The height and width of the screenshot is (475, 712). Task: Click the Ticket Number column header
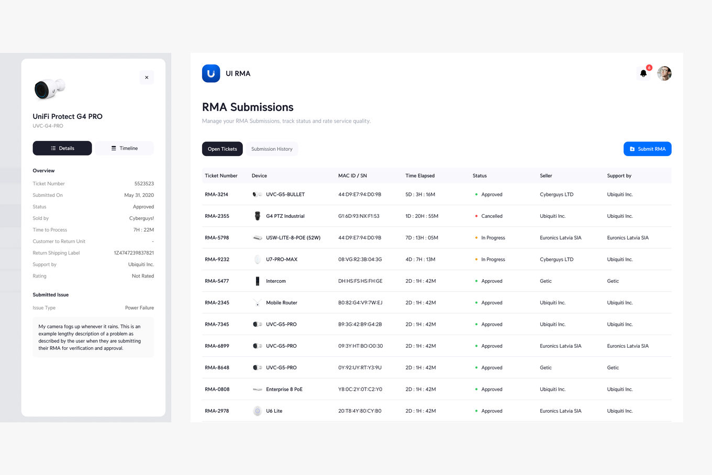[221, 176]
